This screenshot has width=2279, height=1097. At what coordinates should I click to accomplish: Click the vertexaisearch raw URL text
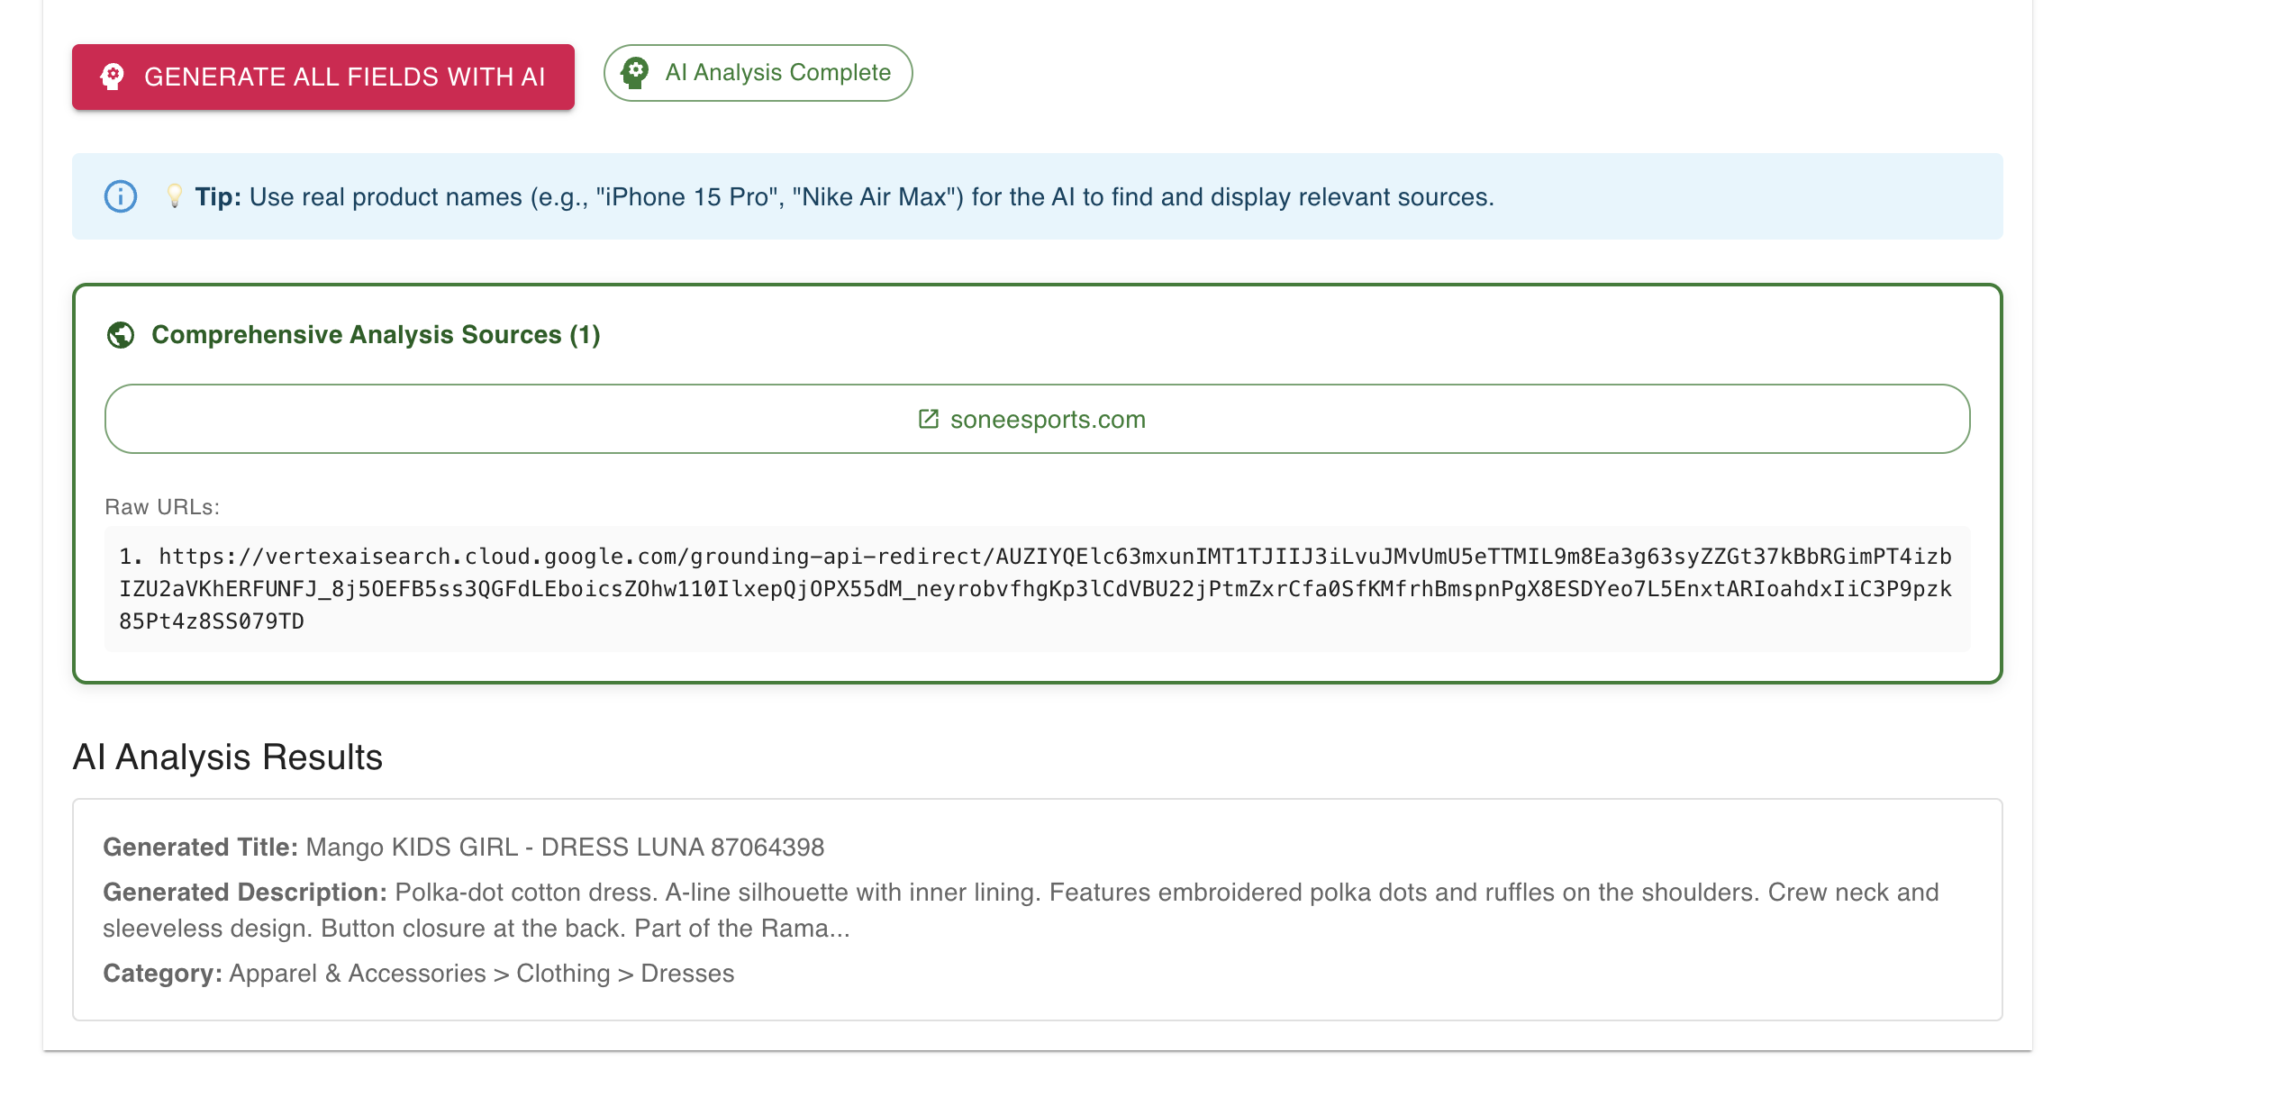click(1036, 588)
